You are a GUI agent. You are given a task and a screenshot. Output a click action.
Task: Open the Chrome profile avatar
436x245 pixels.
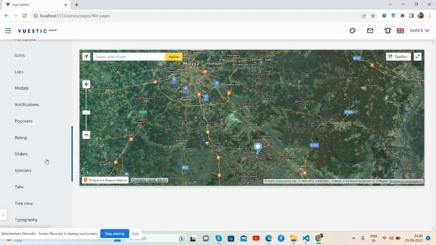click(x=421, y=16)
